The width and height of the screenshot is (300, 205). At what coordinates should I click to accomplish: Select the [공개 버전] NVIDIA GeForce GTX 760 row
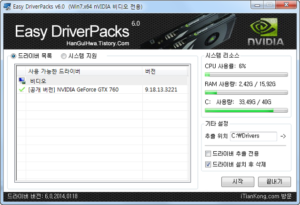point(102,89)
